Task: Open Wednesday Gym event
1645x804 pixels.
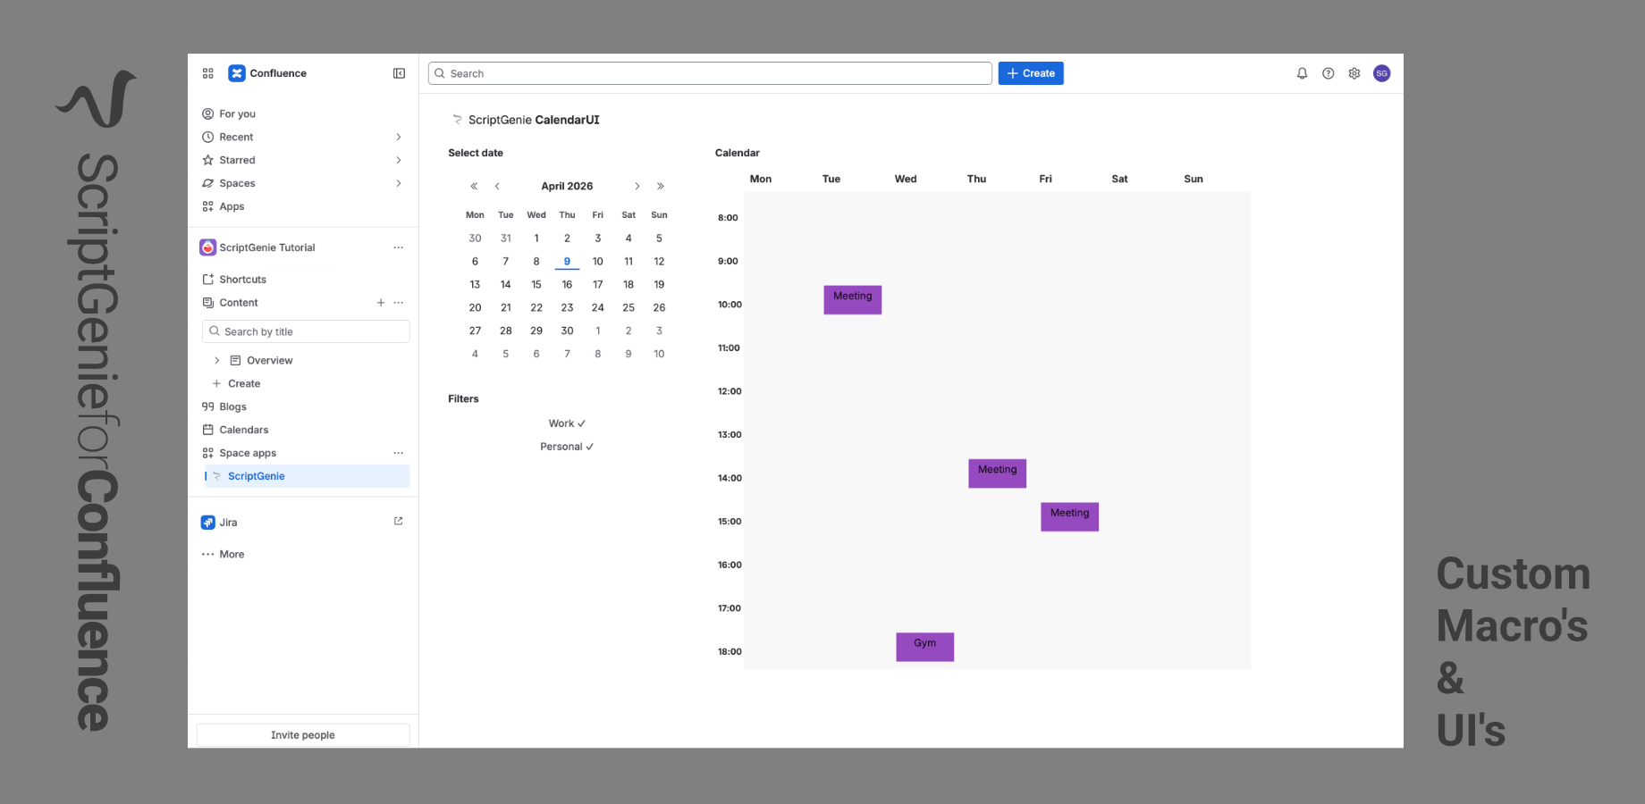Action: tap(925, 647)
